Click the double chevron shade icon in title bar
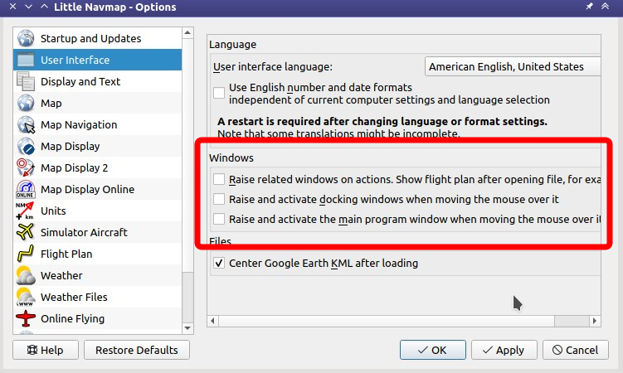 (x=605, y=7)
